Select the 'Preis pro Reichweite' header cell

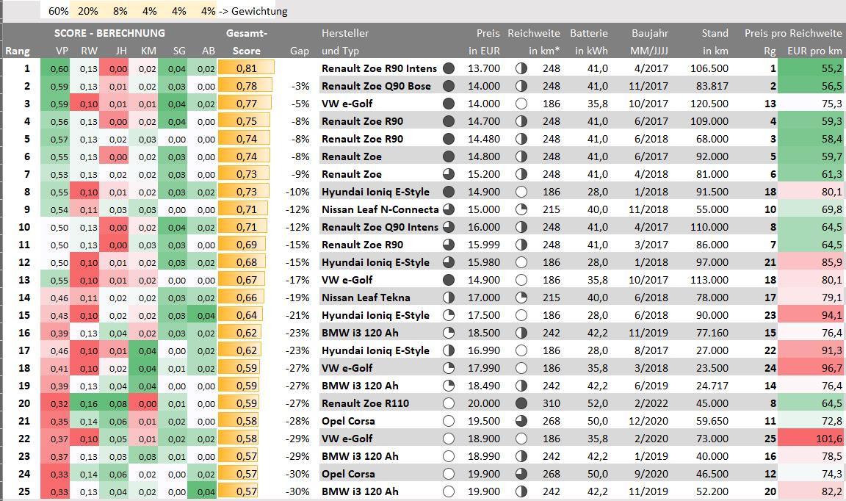coord(793,33)
